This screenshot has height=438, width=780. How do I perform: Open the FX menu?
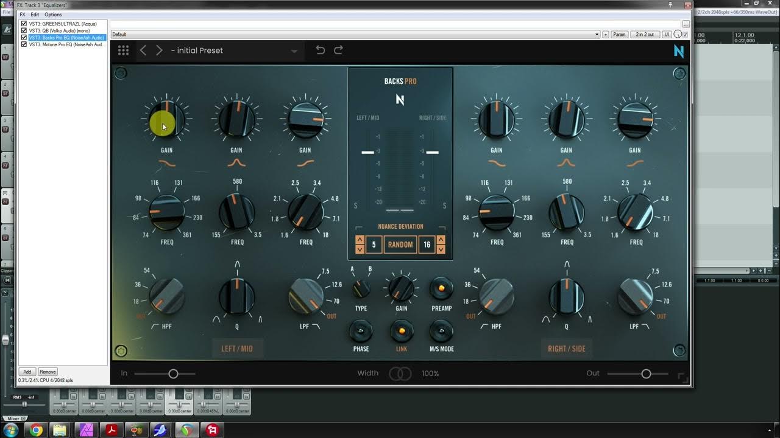(x=23, y=15)
